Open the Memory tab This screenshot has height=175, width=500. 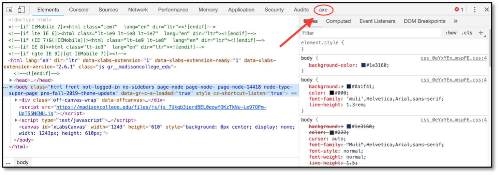pos(208,10)
